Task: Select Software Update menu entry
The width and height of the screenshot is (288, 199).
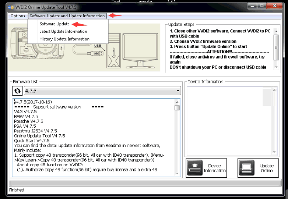Action: click(54, 24)
